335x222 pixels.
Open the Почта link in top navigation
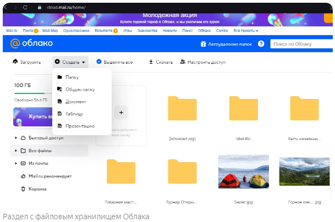pyautogui.click(x=28, y=31)
